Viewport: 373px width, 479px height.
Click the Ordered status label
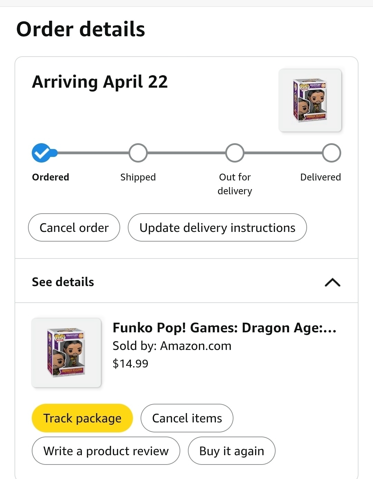pos(50,177)
